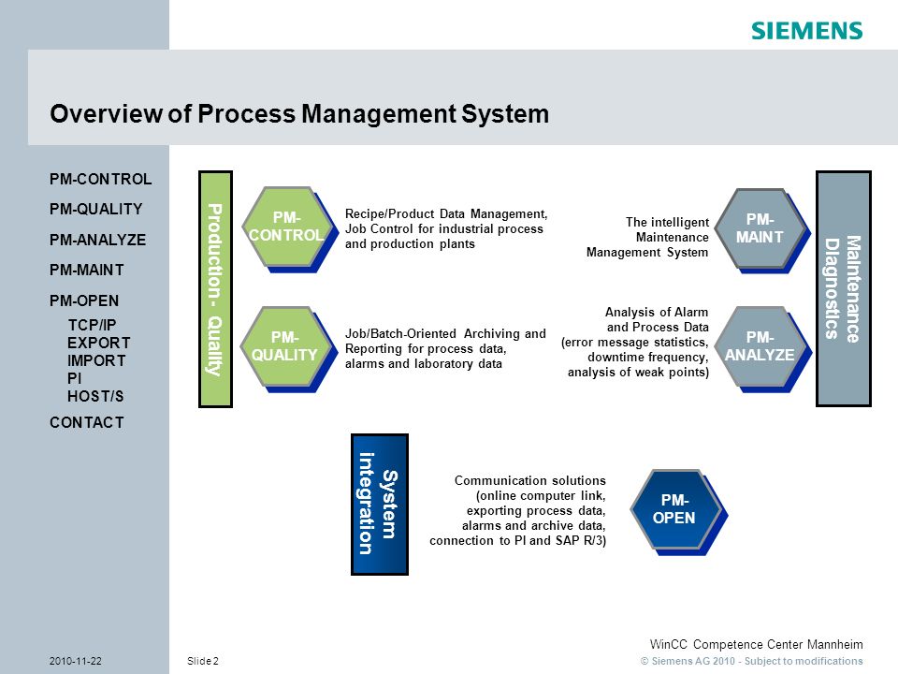The height and width of the screenshot is (674, 898).
Task: Click the Maintenance Diagnostics vertical banner
Action: (x=843, y=289)
